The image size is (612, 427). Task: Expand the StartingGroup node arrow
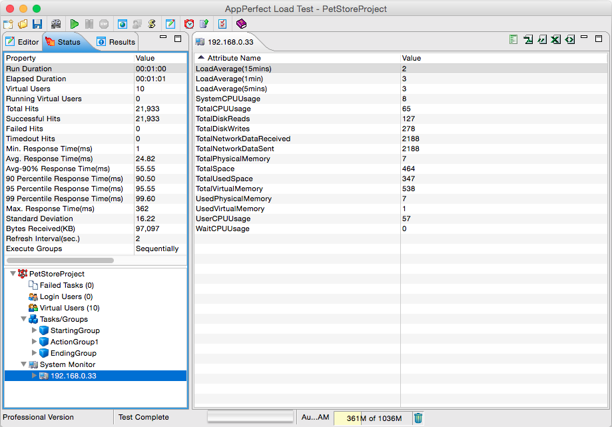(x=34, y=330)
